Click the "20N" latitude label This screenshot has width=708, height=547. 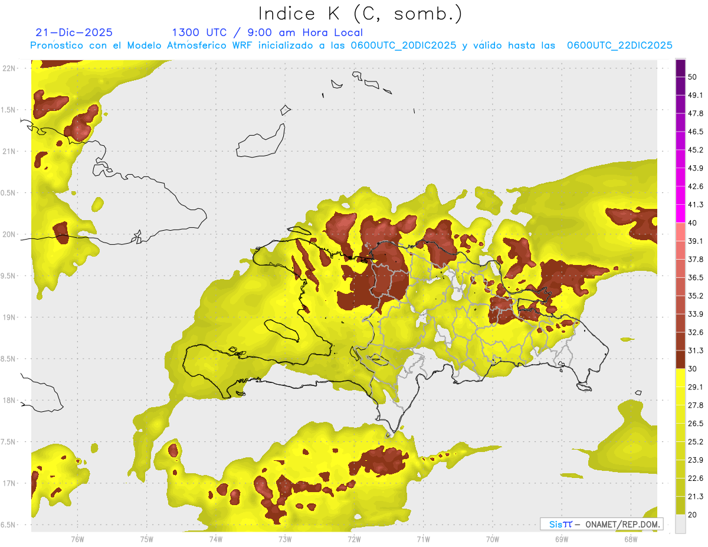[9, 234]
